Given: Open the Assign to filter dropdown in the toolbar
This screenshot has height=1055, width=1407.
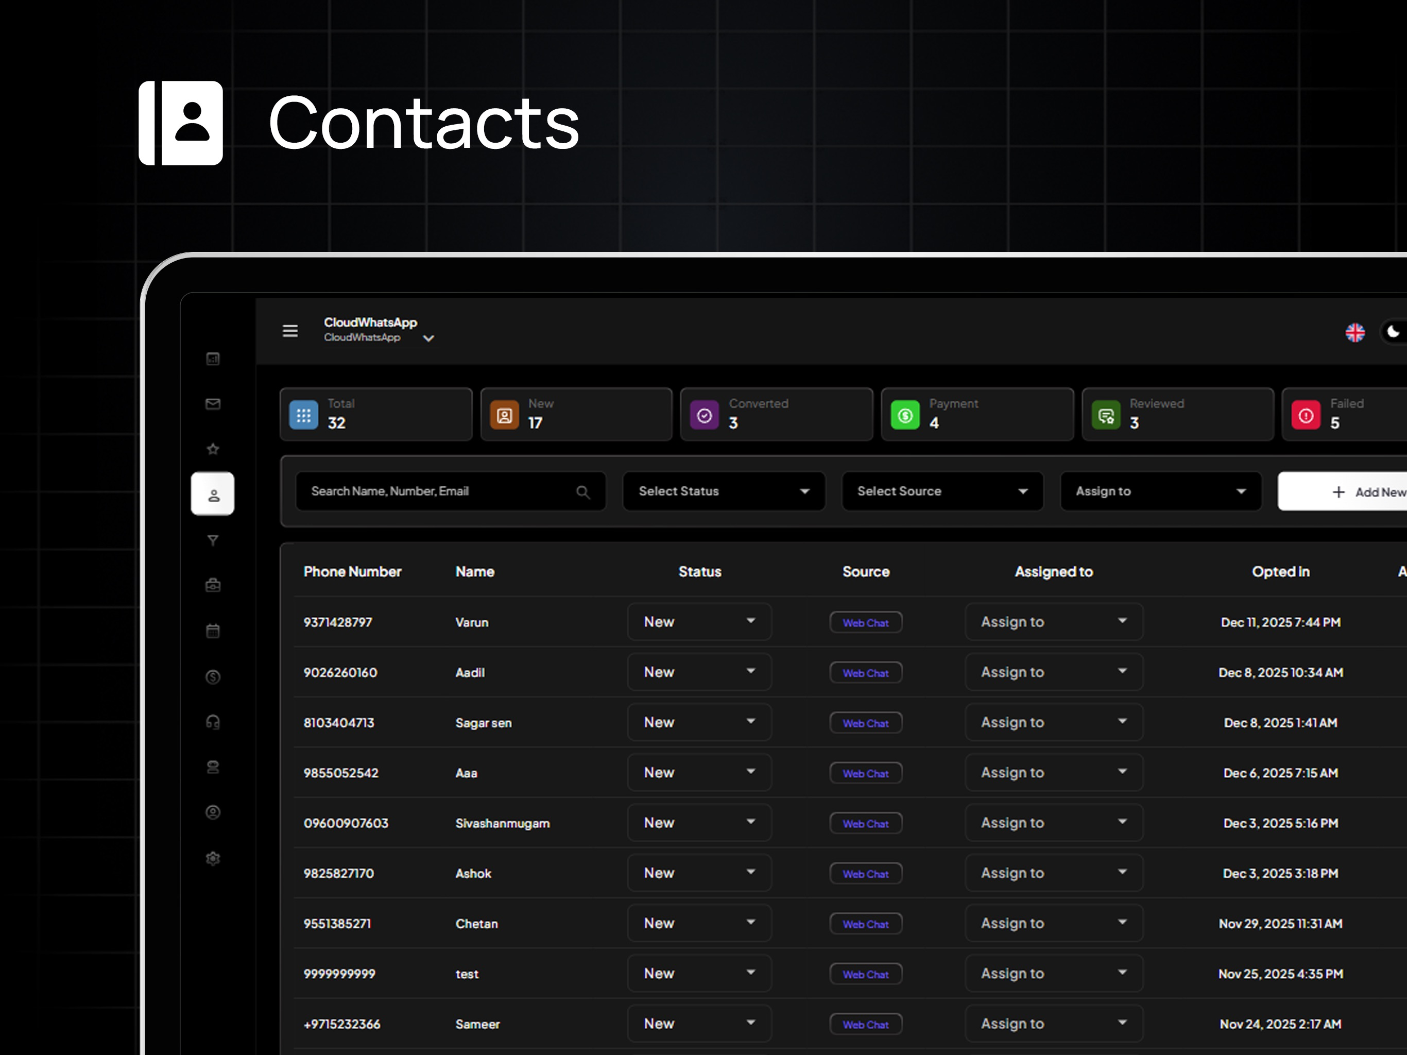Looking at the screenshot, I should [1161, 491].
